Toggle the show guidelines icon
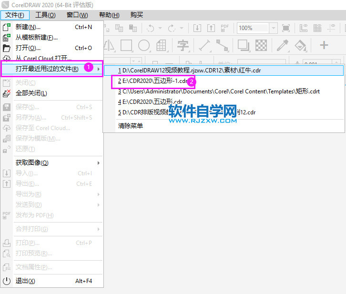The image size is (346, 294). (x=331, y=28)
